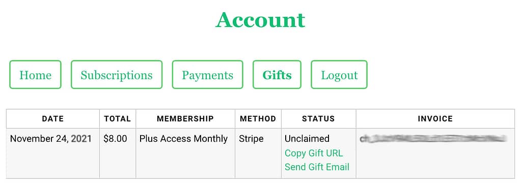The height and width of the screenshot is (188, 521).
Task: Open the blurred invoice ID link
Action: click(433, 139)
